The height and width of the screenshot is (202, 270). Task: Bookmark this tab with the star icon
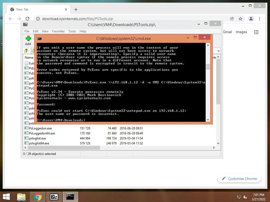click(x=240, y=19)
